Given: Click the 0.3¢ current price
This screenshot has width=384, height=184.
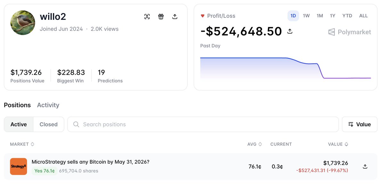Looking at the screenshot, I should [277, 167].
